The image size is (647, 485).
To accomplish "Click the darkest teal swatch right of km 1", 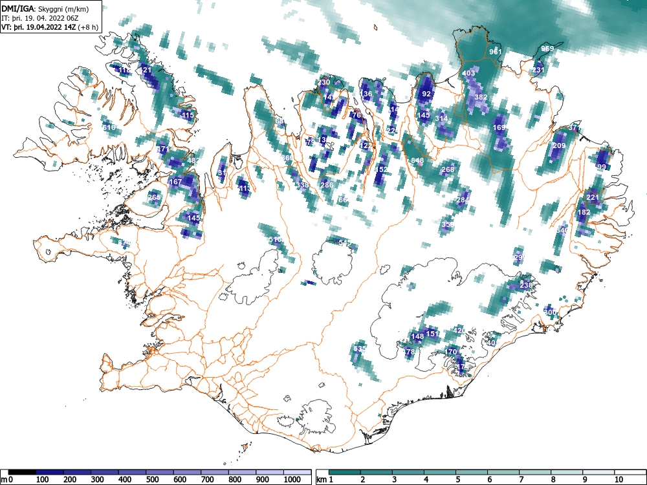I will point(345,472).
